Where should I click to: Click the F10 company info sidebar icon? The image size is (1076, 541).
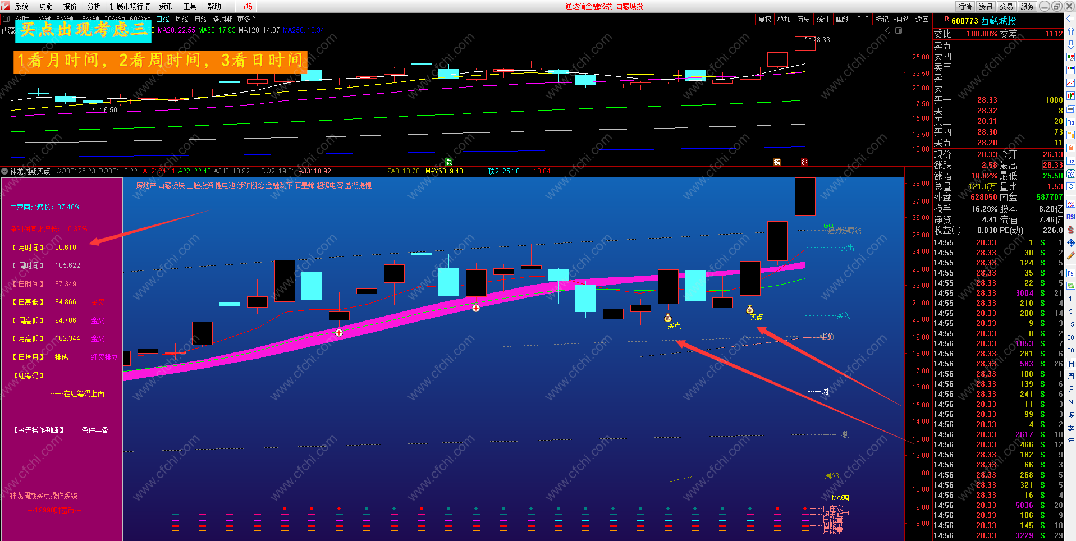point(1070,122)
